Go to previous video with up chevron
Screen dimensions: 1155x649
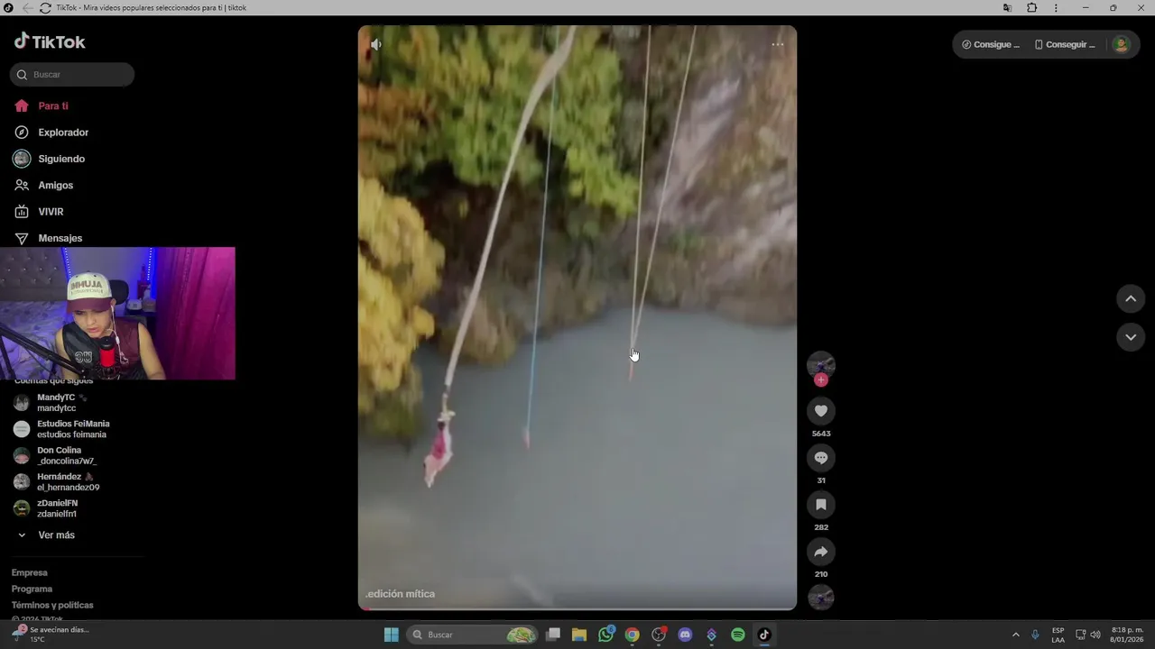[1131, 299]
